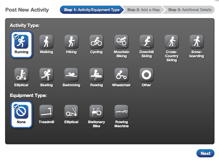This screenshot has height=161, width=219.
Task: Click the Equipment Type: label
Action: (28, 96)
